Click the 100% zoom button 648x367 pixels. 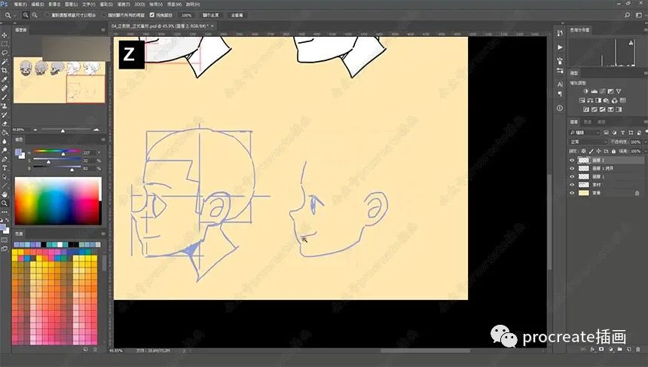pyautogui.click(x=186, y=14)
